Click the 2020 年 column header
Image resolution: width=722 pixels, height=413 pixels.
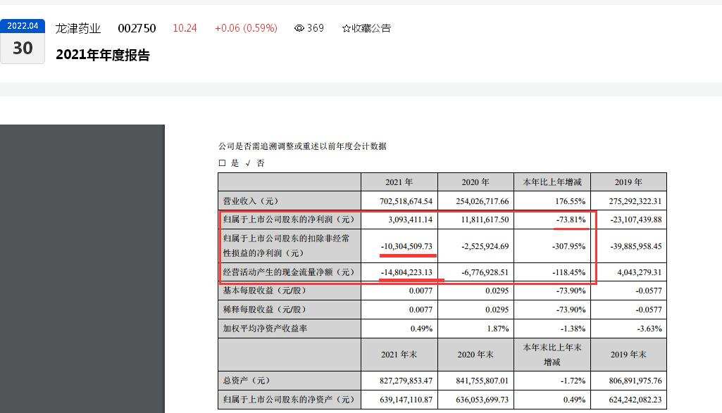[x=475, y=182]
